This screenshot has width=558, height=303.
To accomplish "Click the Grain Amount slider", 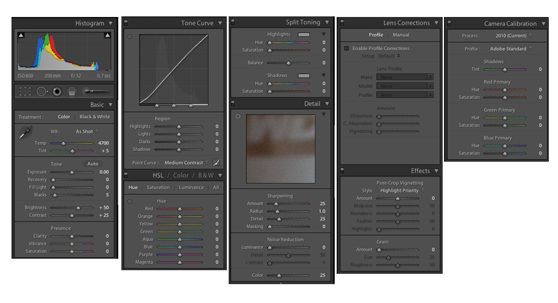I will click(398, 250).
